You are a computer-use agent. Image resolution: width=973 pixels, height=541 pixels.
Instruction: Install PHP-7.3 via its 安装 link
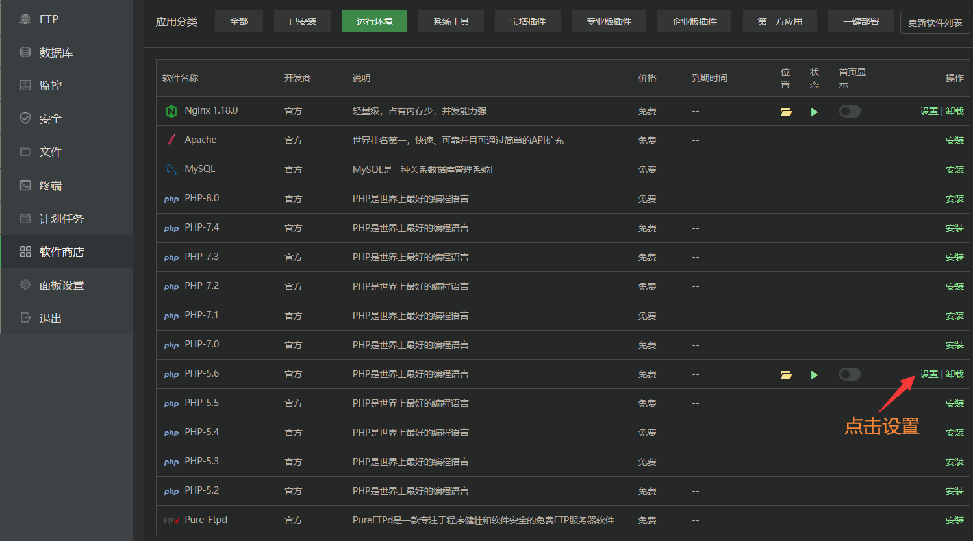click(955, 257)
